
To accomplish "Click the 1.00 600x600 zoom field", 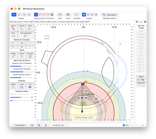I will pos(20,125).
